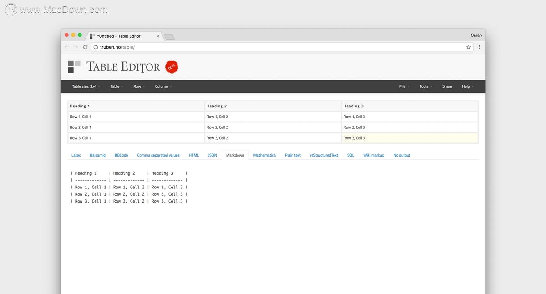Click the Share button in the toolbar

pos(447,86)
